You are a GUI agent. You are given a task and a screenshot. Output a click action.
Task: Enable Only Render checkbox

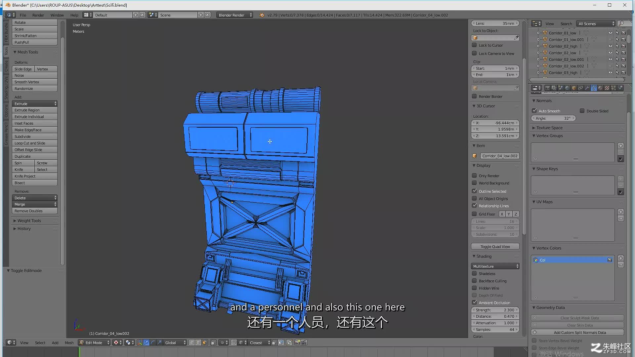click(474, 176)
